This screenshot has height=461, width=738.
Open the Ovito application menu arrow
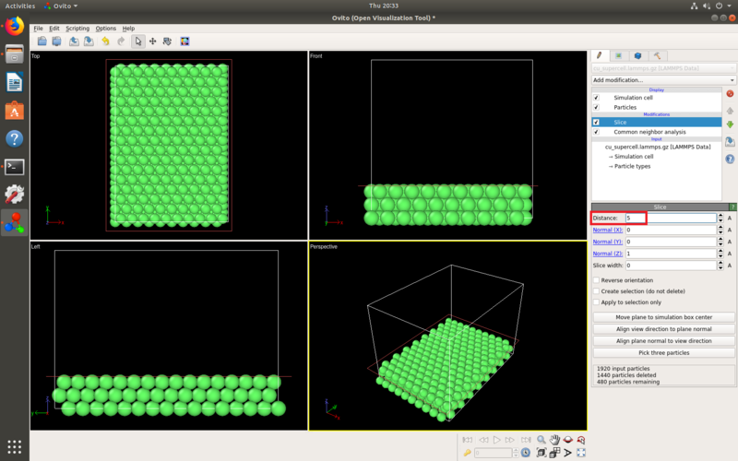coord(76,6)
